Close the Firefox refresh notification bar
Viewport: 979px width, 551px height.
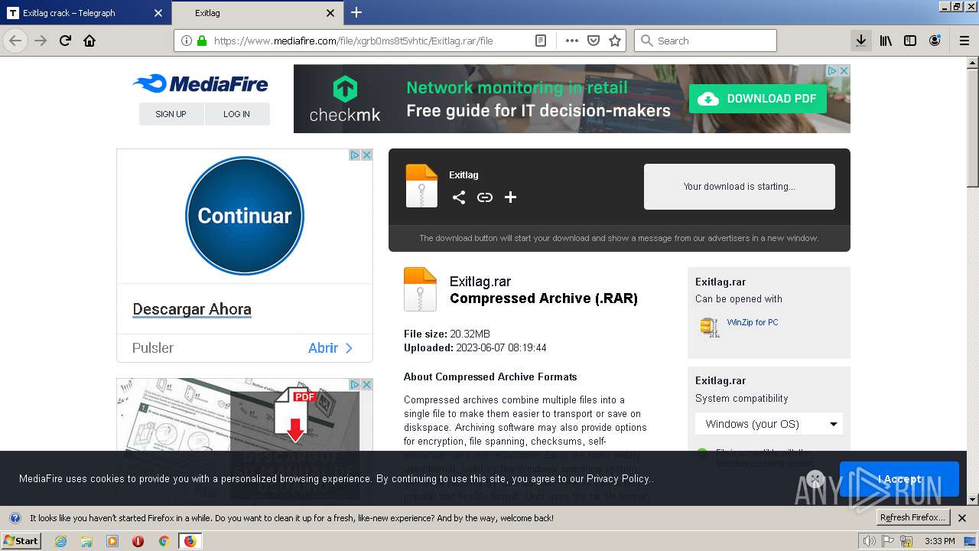[x=962, y=518]
